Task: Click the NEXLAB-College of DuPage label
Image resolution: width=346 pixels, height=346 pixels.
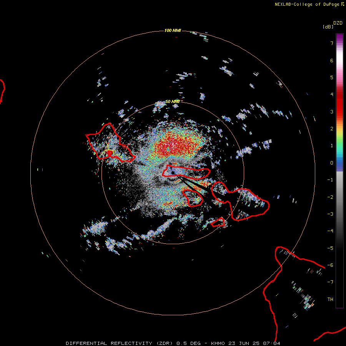Action: (x=309, y=4)
